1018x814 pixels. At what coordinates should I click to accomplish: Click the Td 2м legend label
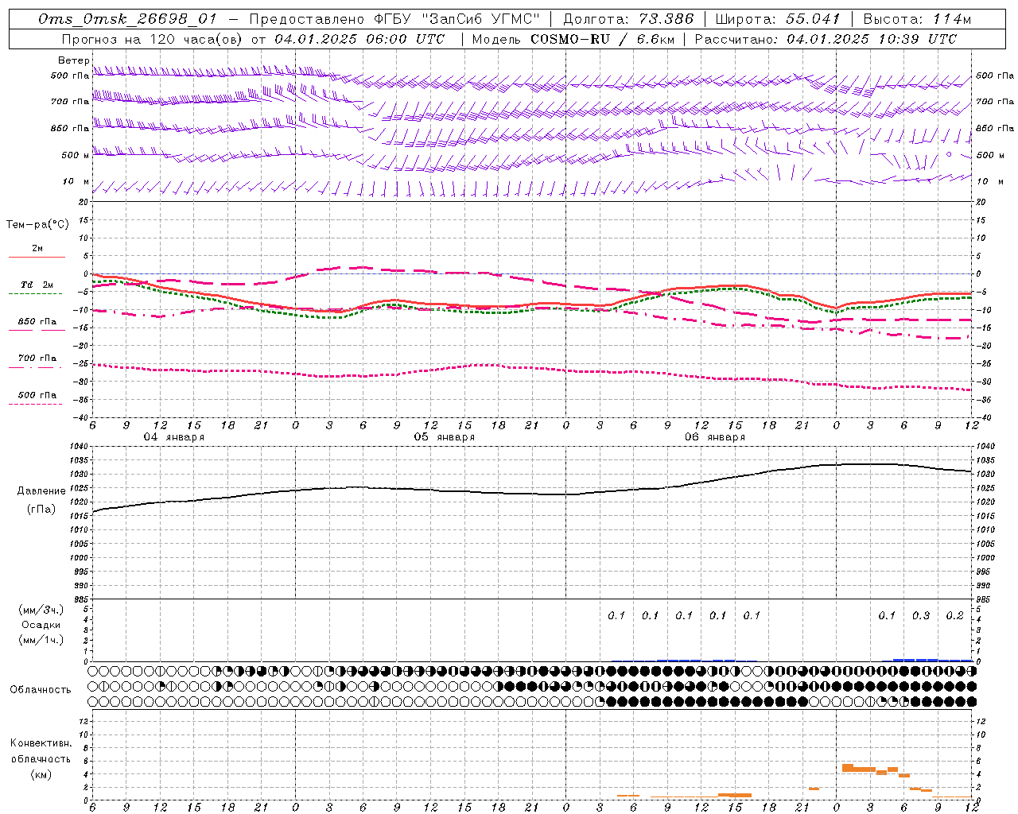(x=37, y=285)
